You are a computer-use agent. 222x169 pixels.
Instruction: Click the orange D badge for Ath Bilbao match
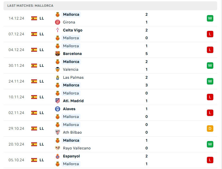(x=210, y=129)
